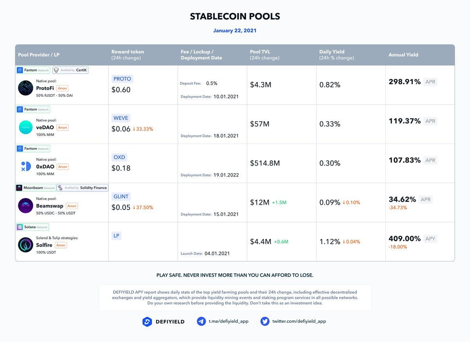Screen dimensions: 470x342
Task: Click the Solfire circular logo
Action: click(x=25, y=245)
